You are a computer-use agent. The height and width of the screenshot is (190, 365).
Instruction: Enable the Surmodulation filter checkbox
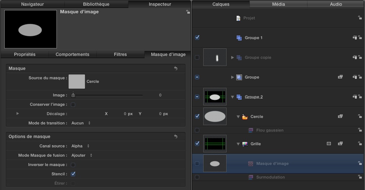(x=197, y=177)
